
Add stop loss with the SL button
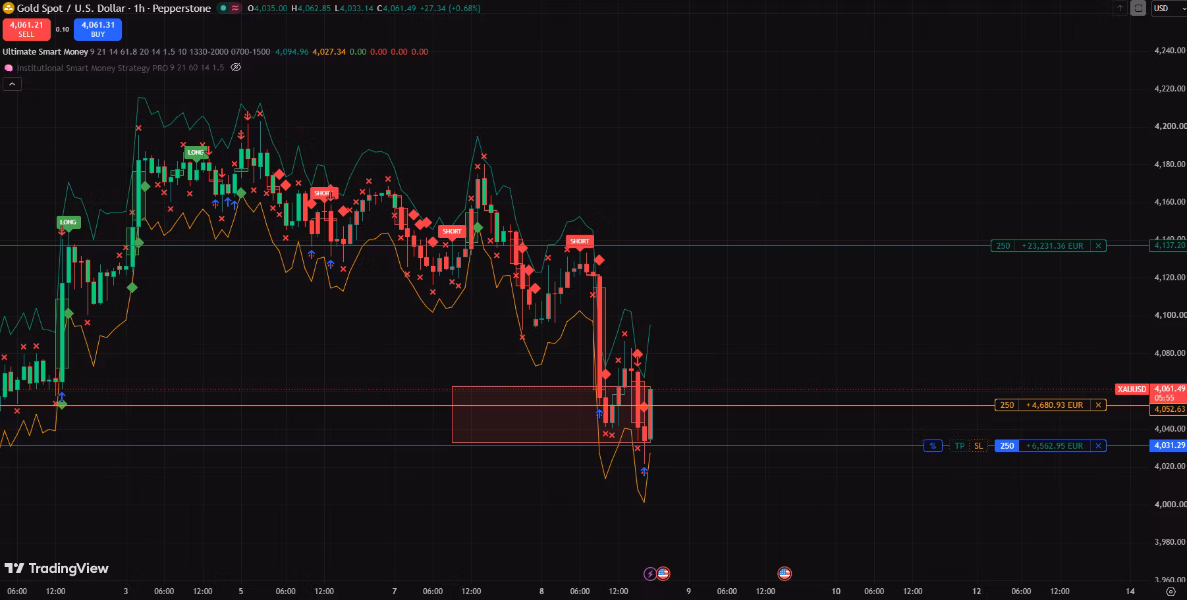pyautogui.click(x=979, y=446)
